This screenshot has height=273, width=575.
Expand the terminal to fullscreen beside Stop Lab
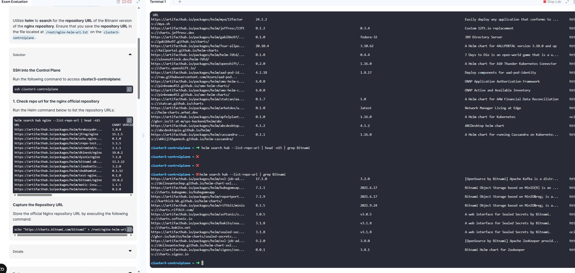(x=567, y=2)
